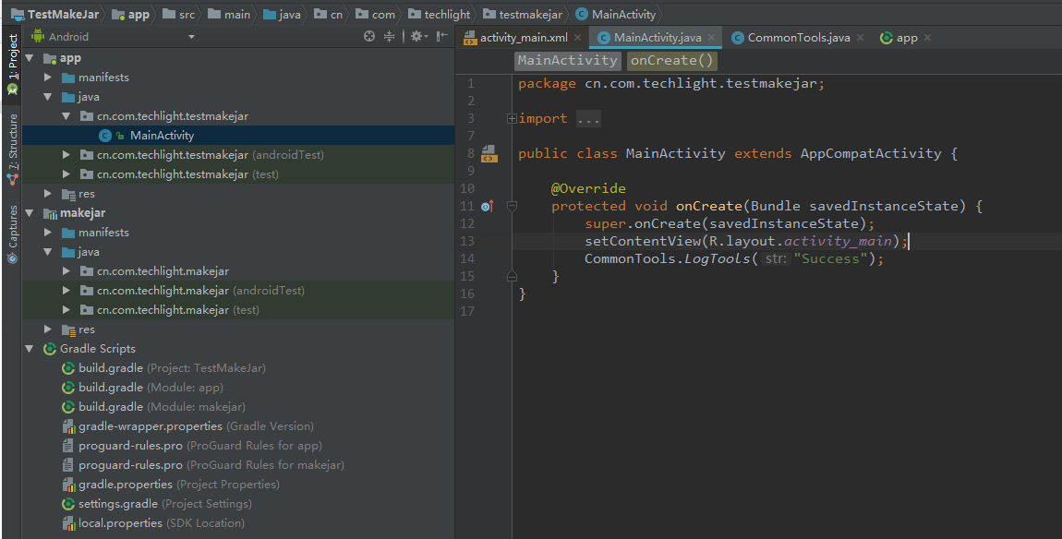Click the app module folder icon in tree

(50, 58)
